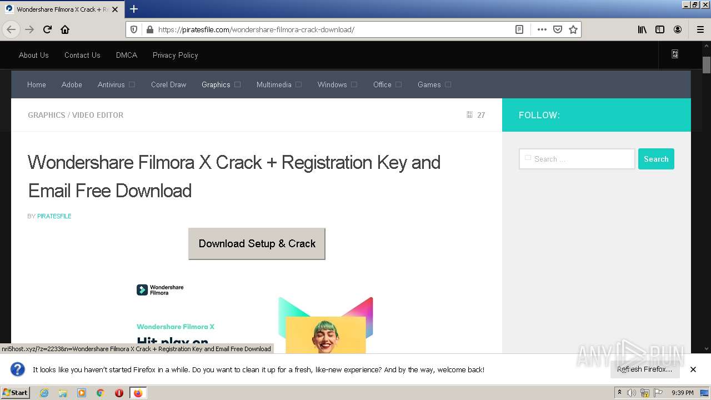Click the 9:39 PM system clock
The width and height of the screenshot is (711, 400).
tap(683, 393)
